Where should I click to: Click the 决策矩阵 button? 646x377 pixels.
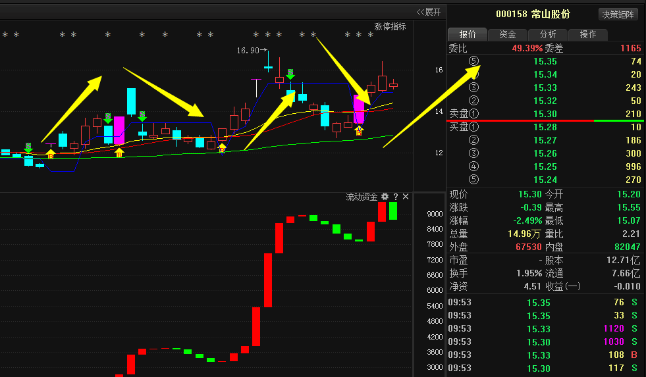[x=618, y=14]
